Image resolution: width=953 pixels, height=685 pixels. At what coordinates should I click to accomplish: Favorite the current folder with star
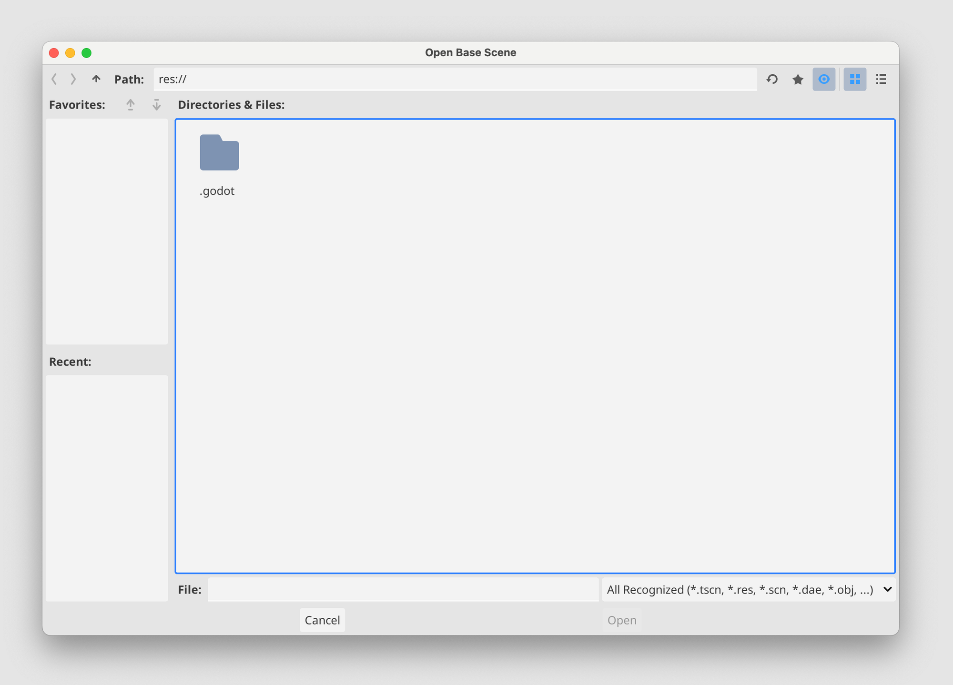[x=798, y=79]
